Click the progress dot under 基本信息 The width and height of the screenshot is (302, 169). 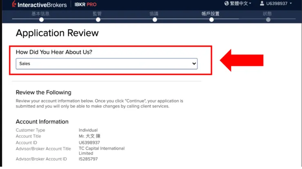(41, 20)
